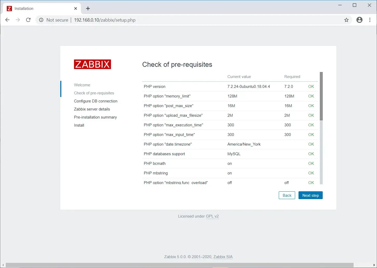Select Zabbix server details step
The height and width of the screenshot is (268, 377).
pyautogui.click(x=92, y=109)
